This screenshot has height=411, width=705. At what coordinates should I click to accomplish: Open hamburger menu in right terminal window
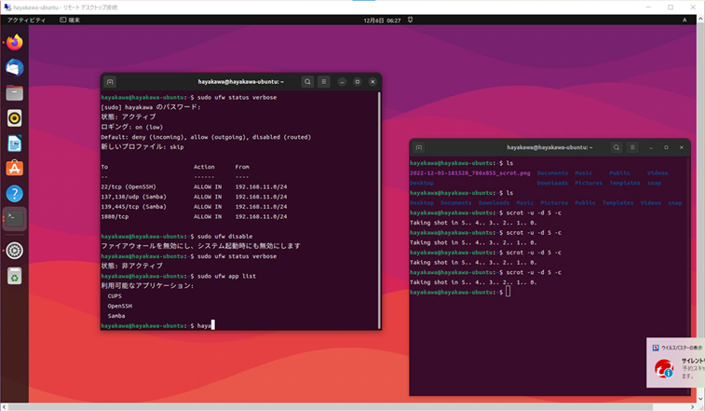631,147
